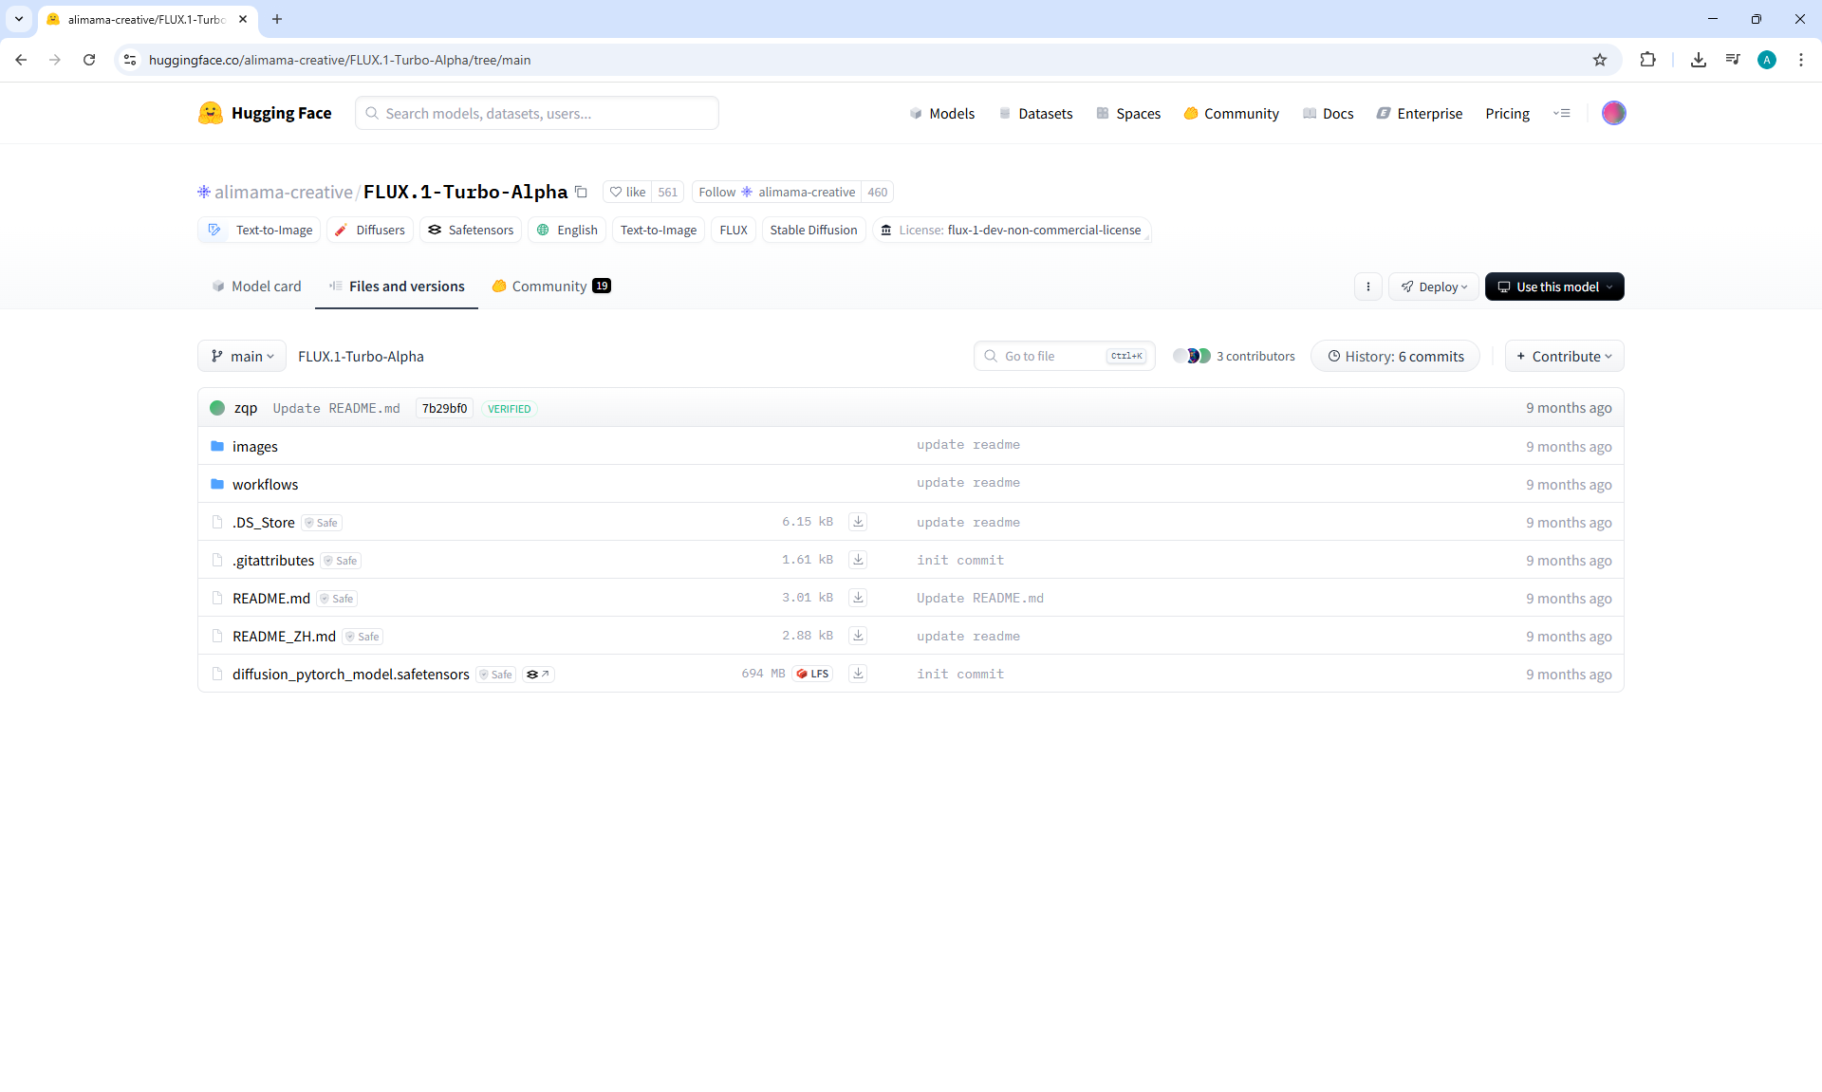The width and height of the screenshot is (1822, 1092).
Task: Open browser extensions puzzle icon
Action: click(1647, 60)
